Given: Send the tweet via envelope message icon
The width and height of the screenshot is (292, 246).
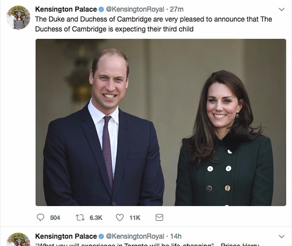Looking at the screenshot, I should (x=159, y=218).
